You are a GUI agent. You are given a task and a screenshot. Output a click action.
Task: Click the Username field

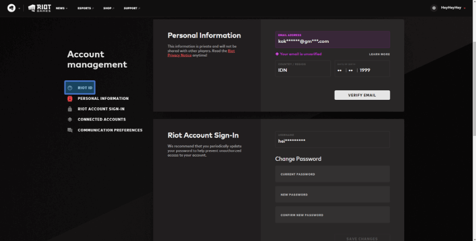point(333,140)
